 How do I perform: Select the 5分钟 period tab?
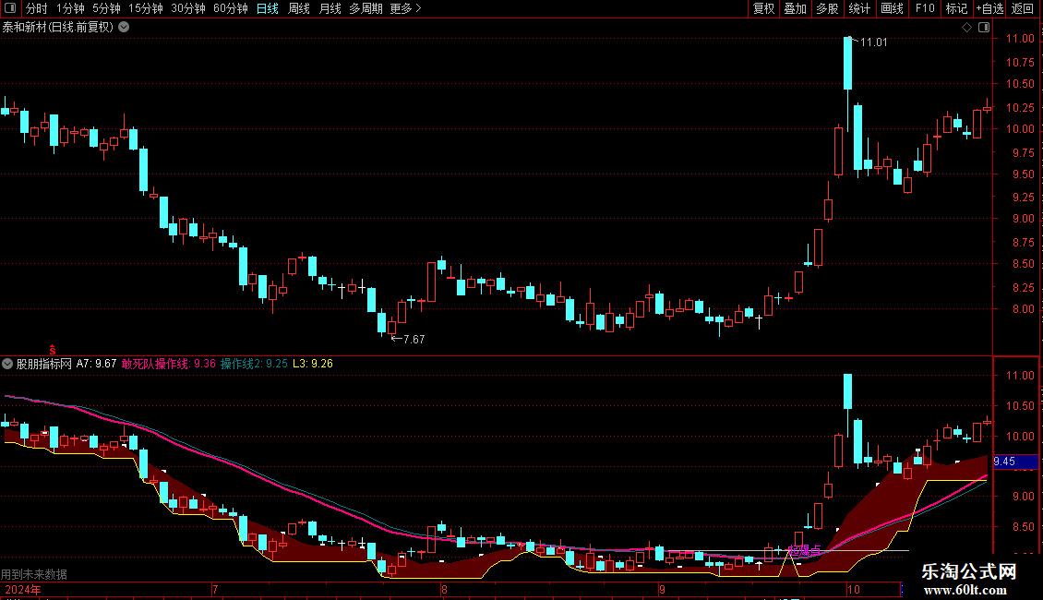[106, 8]
